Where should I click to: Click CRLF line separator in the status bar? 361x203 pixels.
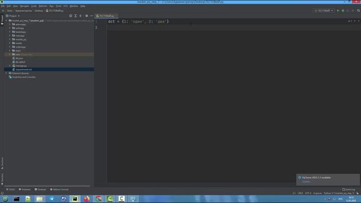coord(300,193)
